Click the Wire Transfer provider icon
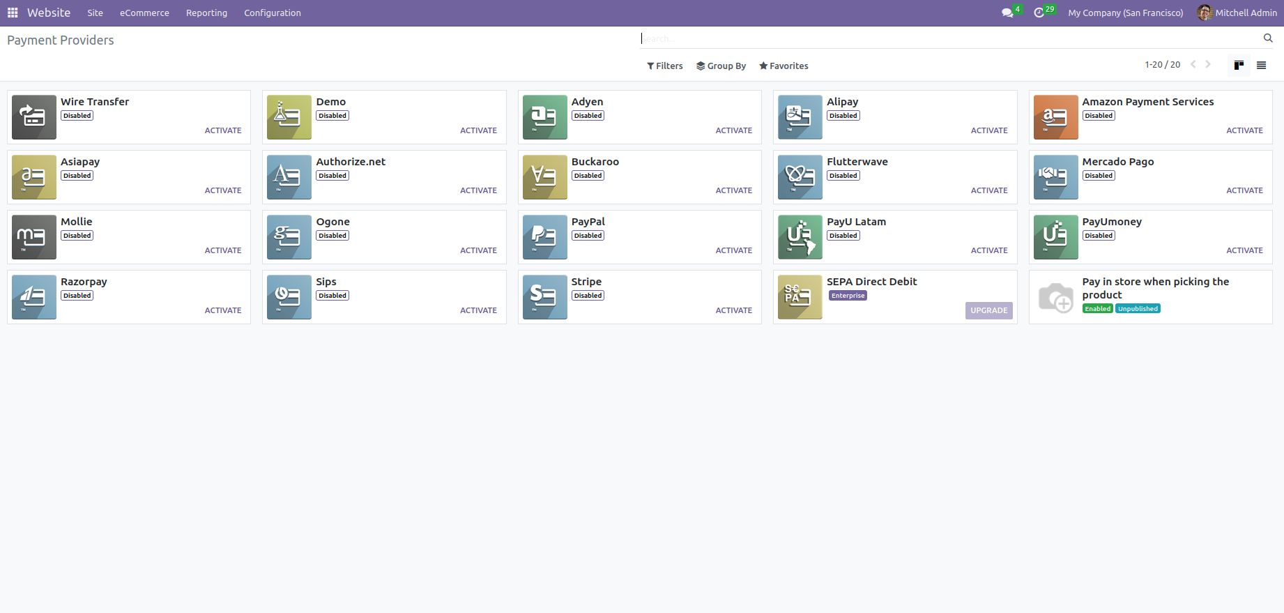The height and width of the screenshot is (613, 1284). [34, 117]
